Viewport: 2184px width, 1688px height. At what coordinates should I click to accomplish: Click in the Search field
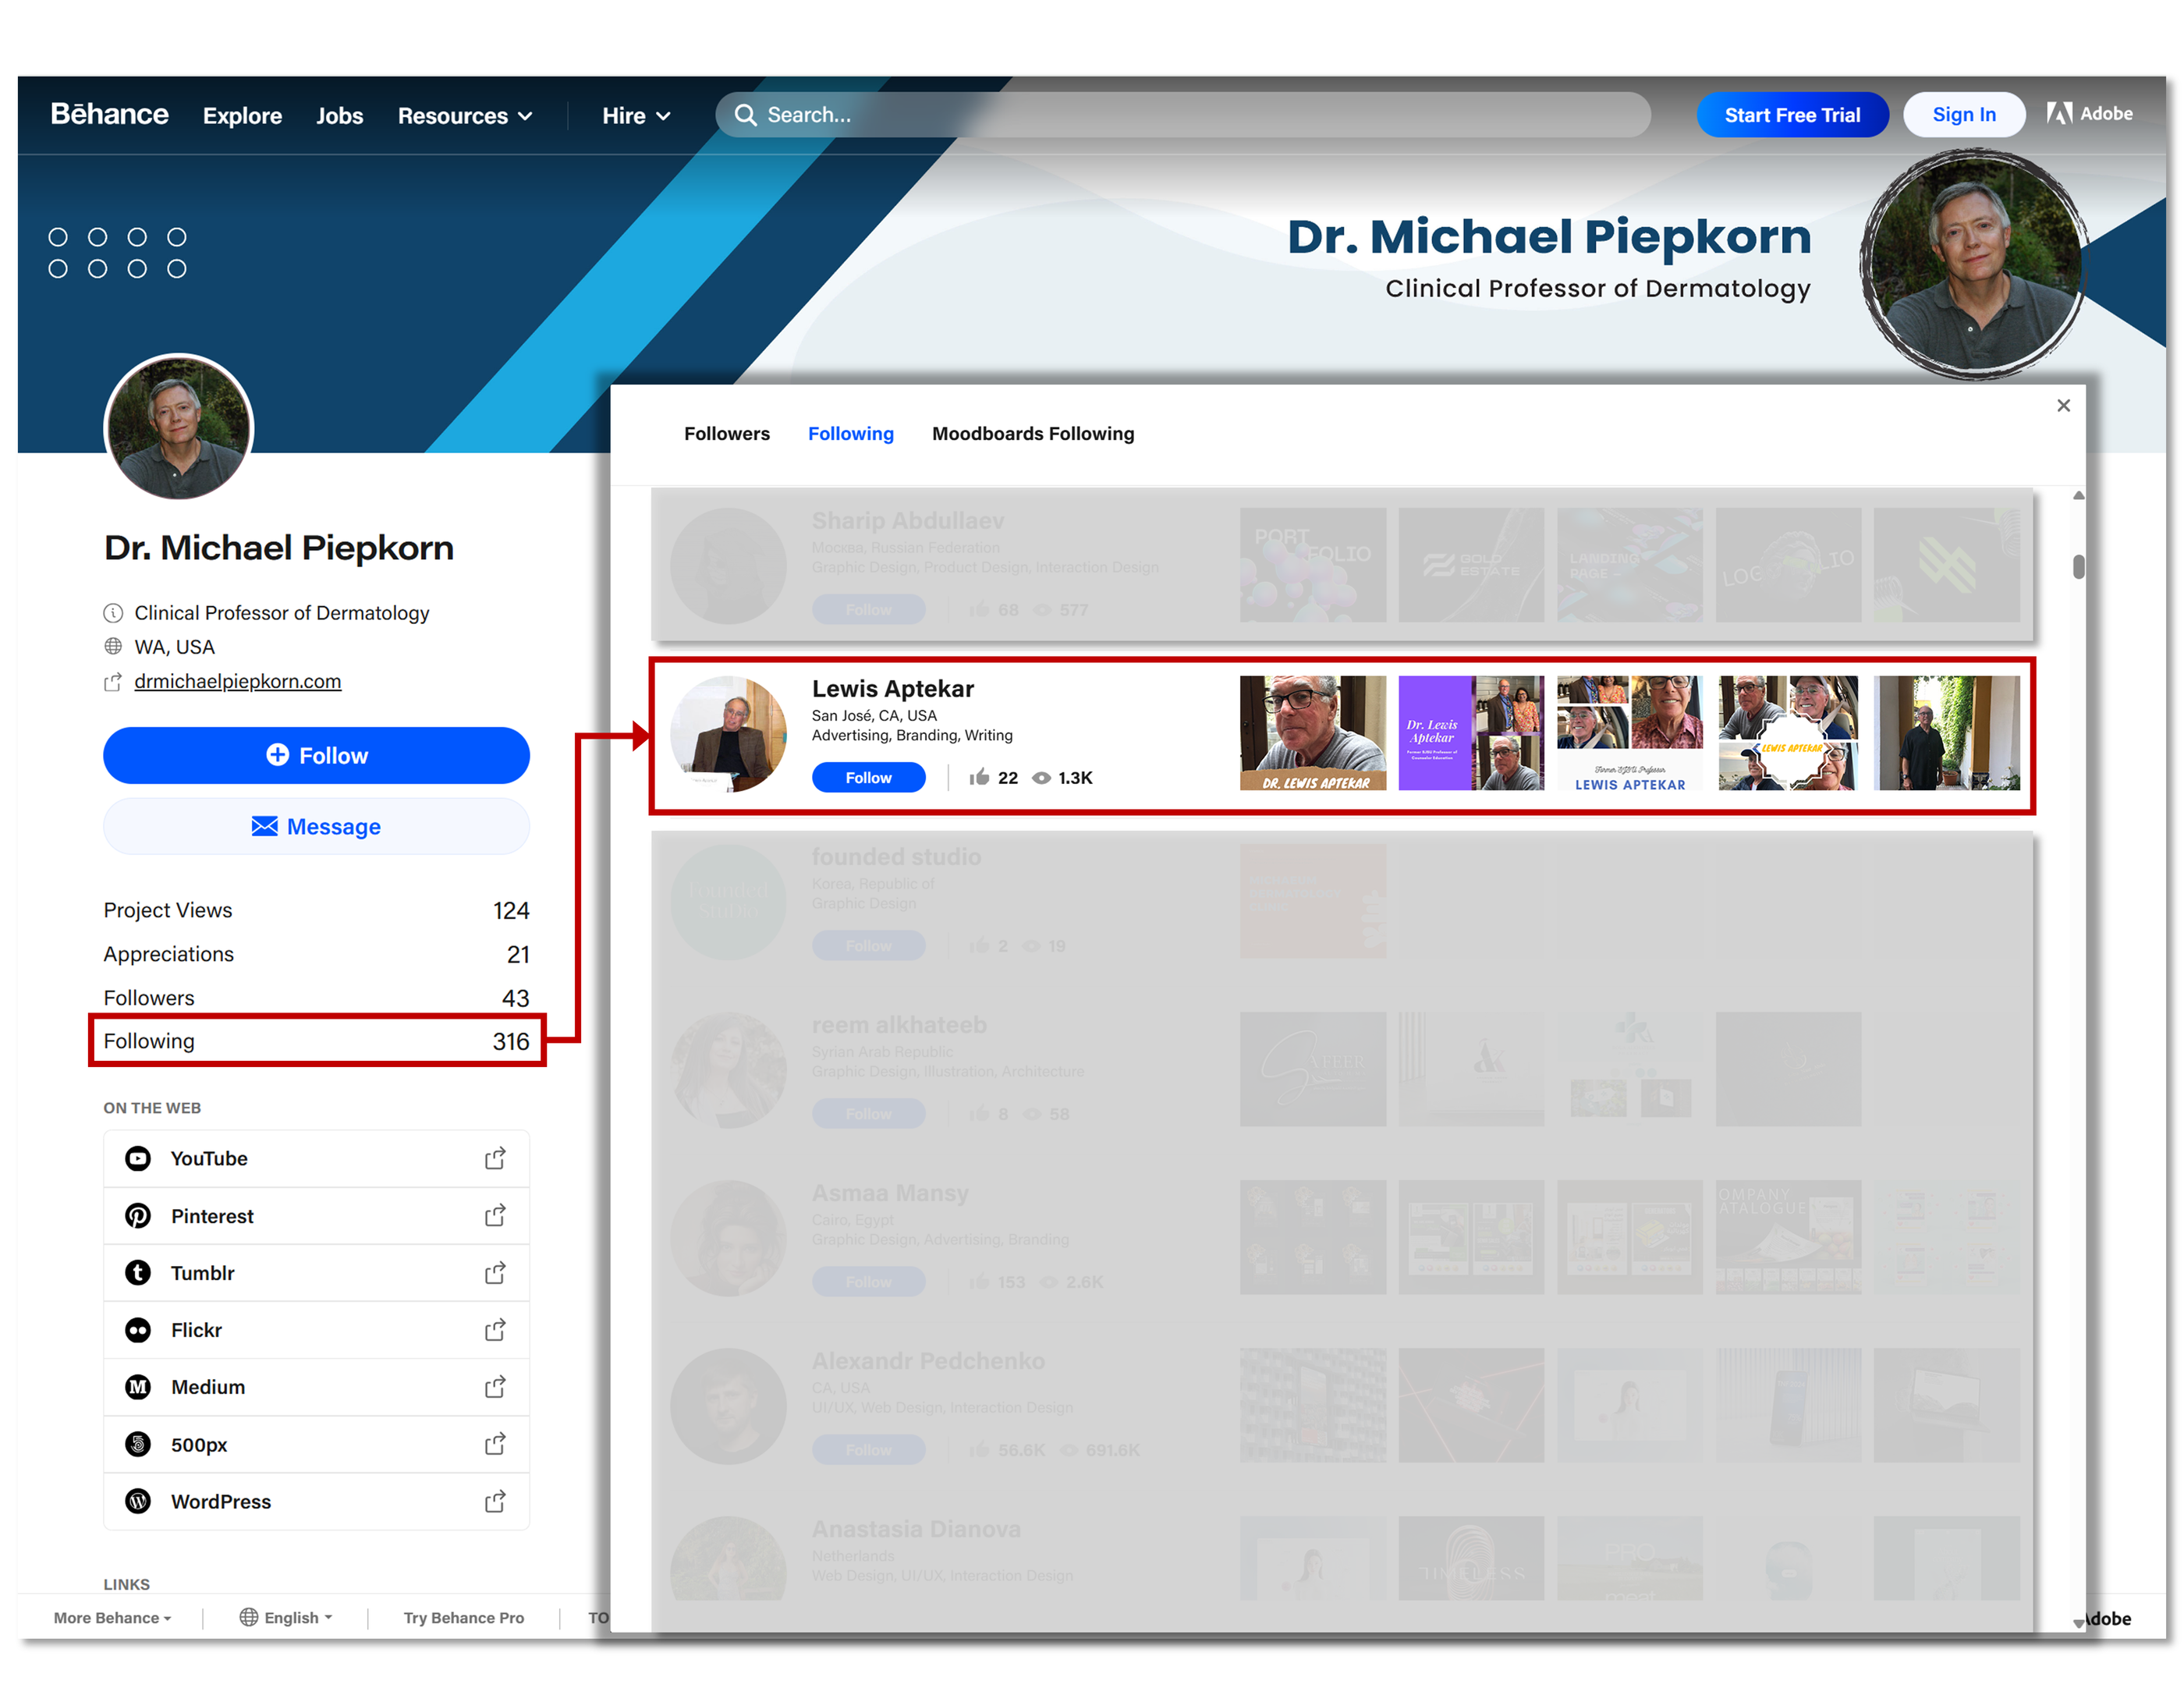[1183, 115]
